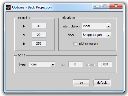Expand the filter dropdown showing Shepp-Logan

pyautogui.click(x=97, y=35)
